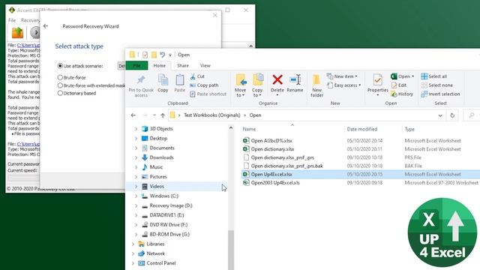Expand the Desktop tree node
Viewport: 480px width, 270px height.
point(136,138)
